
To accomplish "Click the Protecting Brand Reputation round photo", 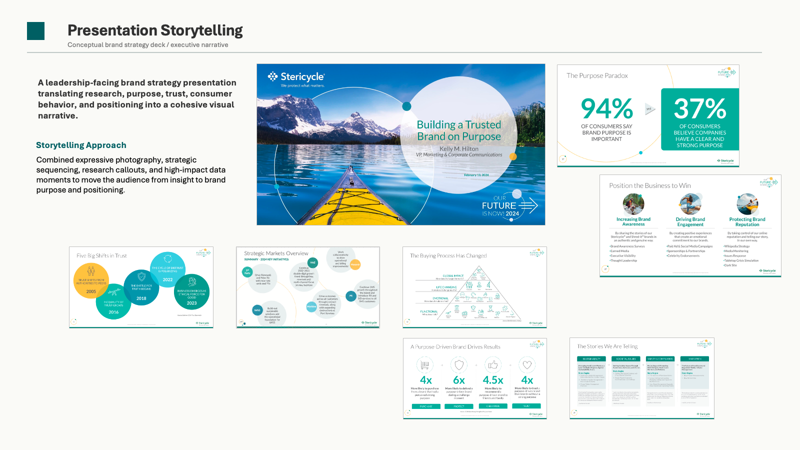I will tap(747, 204).
